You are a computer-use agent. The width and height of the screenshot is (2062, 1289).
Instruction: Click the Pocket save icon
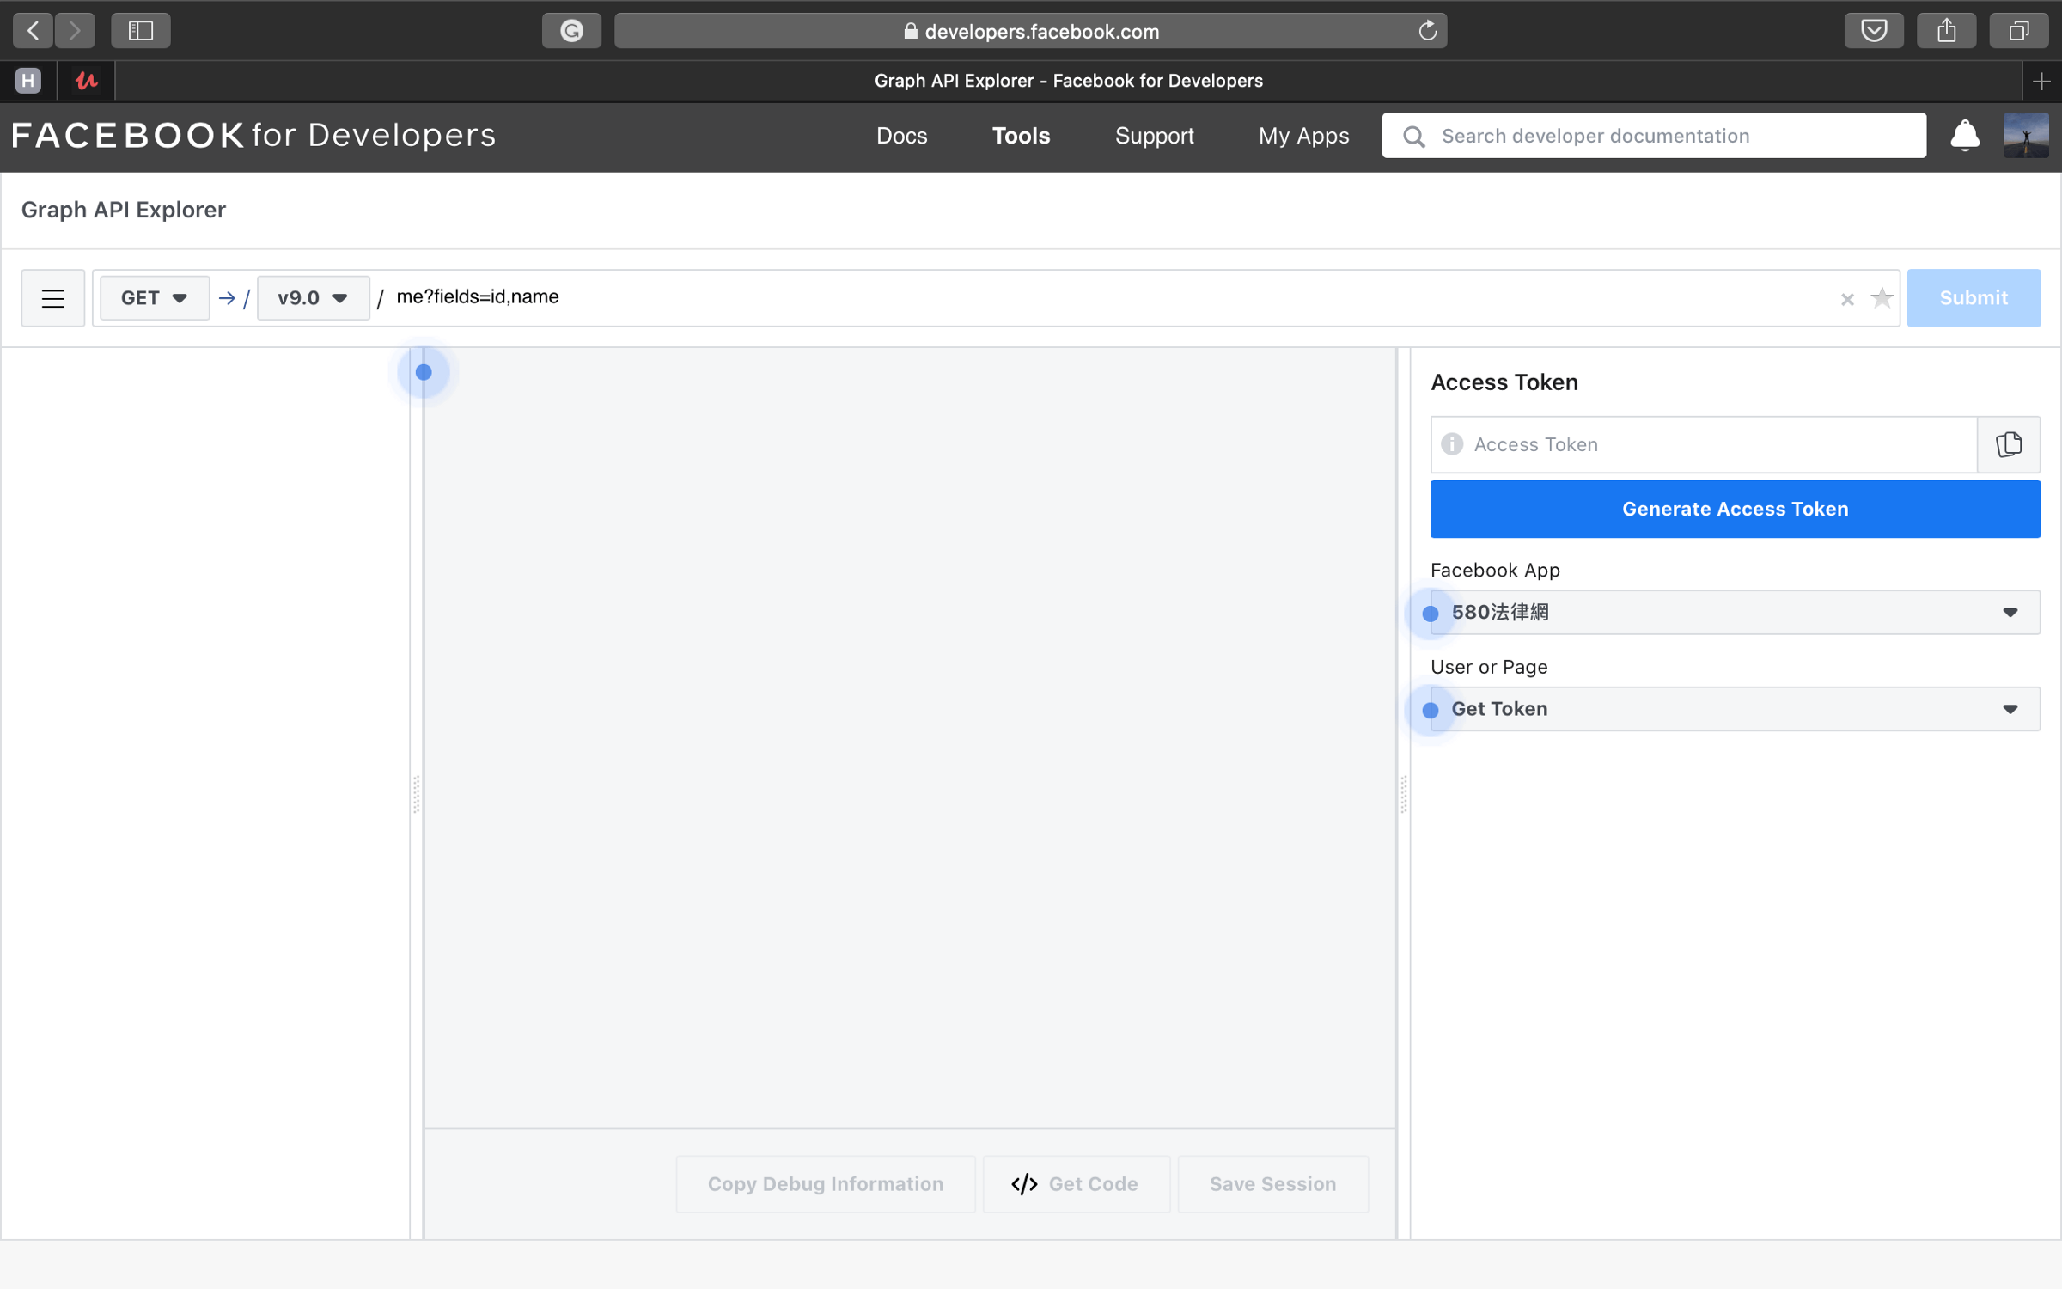point(1874,31)
